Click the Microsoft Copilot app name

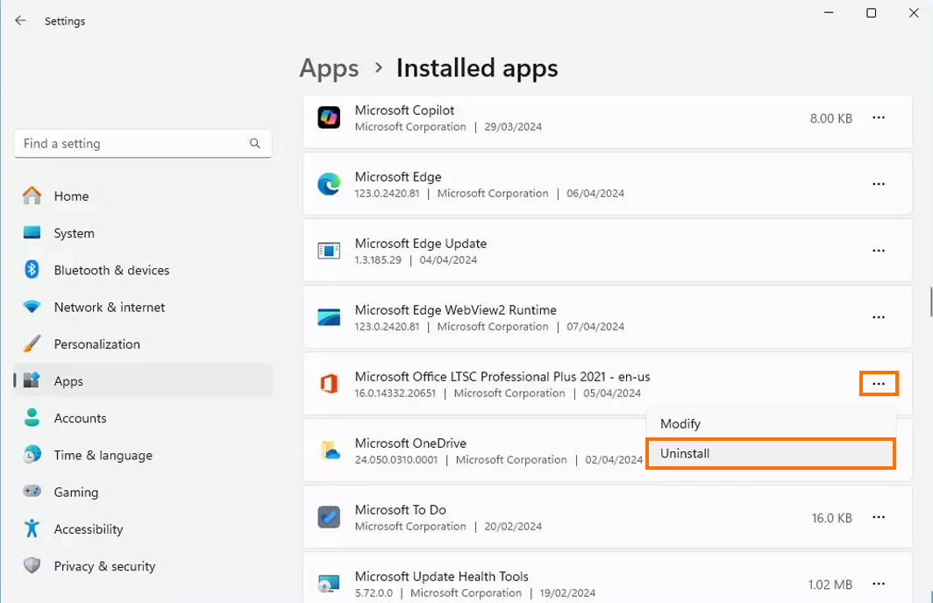(404, 110)
